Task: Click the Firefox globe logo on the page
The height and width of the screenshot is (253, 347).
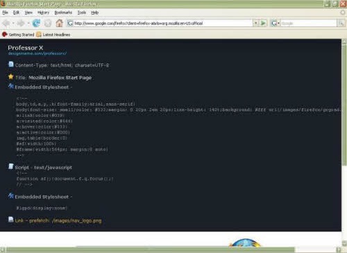Action: point(245,243)
